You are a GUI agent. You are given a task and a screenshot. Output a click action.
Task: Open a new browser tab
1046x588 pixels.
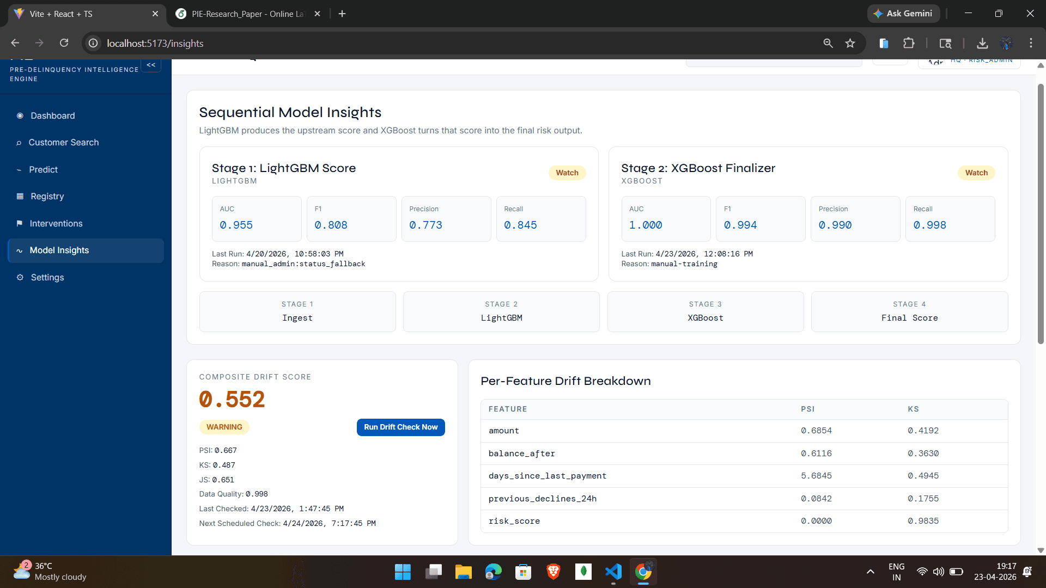pyautogui.click(x=342, y=14)
